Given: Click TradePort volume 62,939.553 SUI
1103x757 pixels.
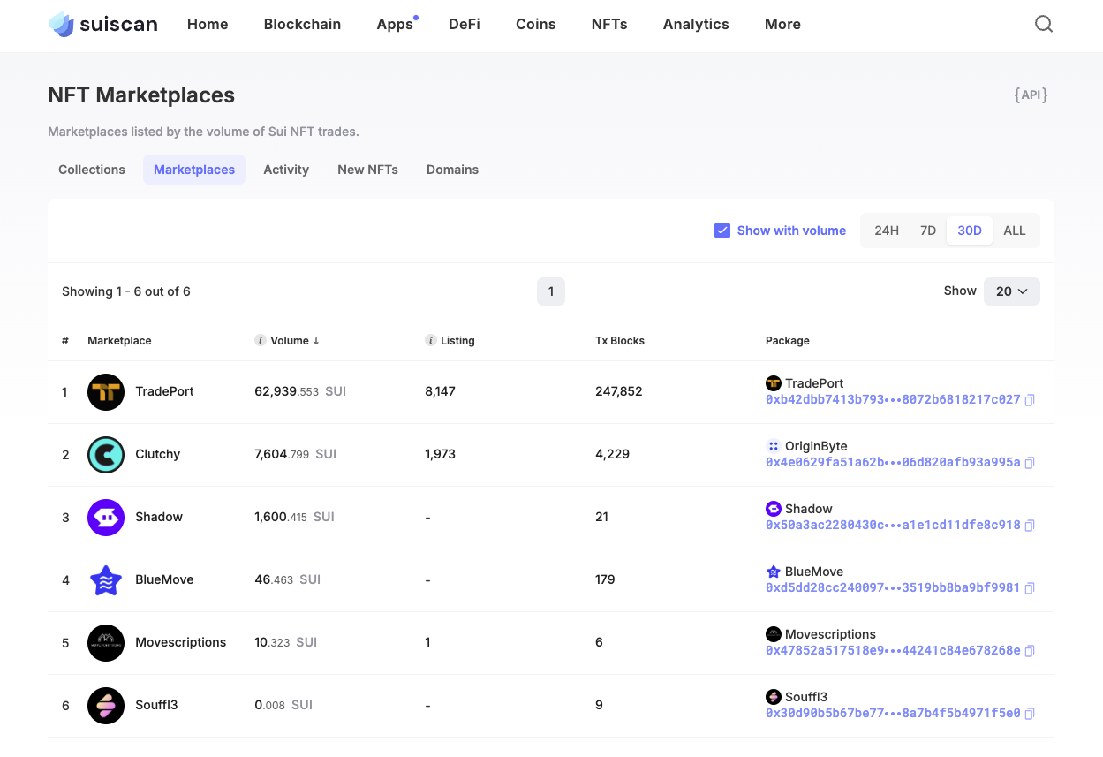Looking at the screenshot, I should click(x=300, y=391).
